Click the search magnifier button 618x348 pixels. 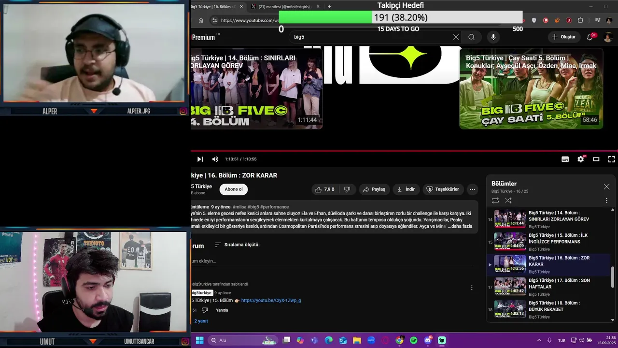coord(471,37)
